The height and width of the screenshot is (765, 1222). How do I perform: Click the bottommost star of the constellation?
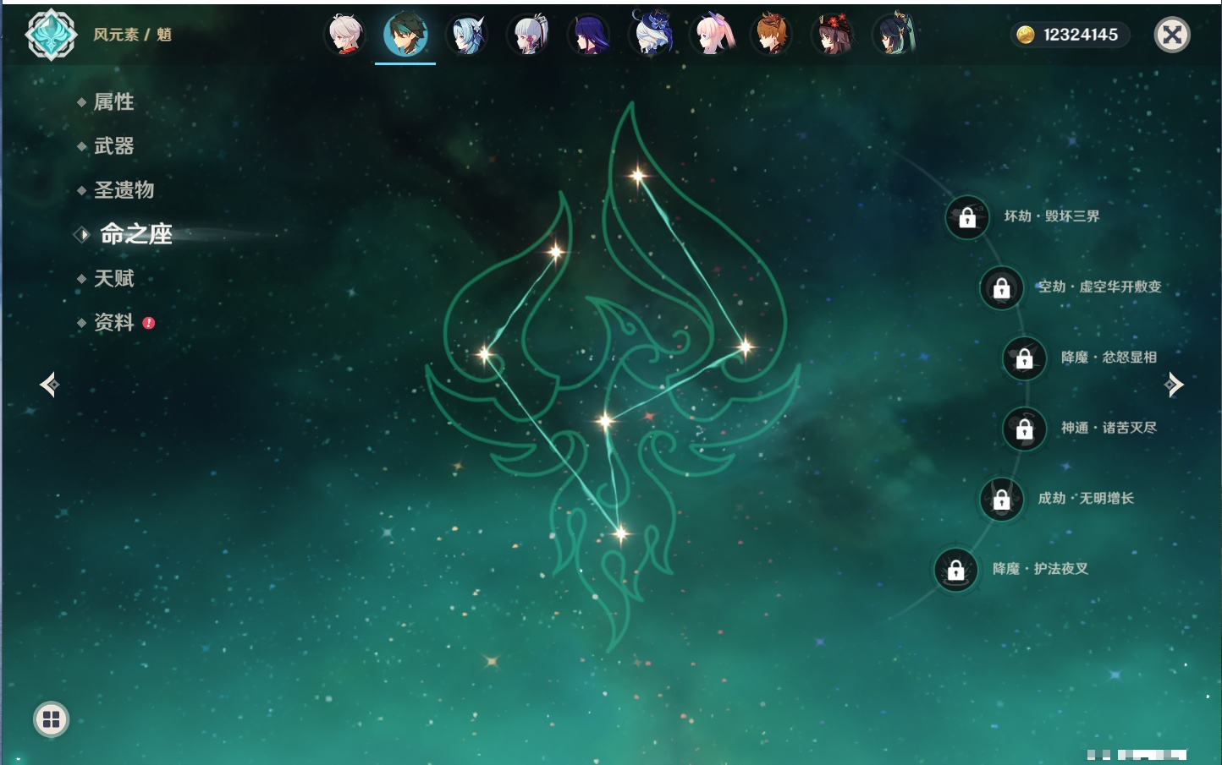[621, 533]
